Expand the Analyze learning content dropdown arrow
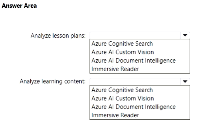This screenshot has height=129, width=200. coord(185,82)
